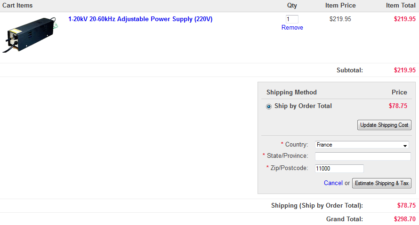419x225 pixels.
Task: Cancel the shipping estimate
Action: click(333, 183)
